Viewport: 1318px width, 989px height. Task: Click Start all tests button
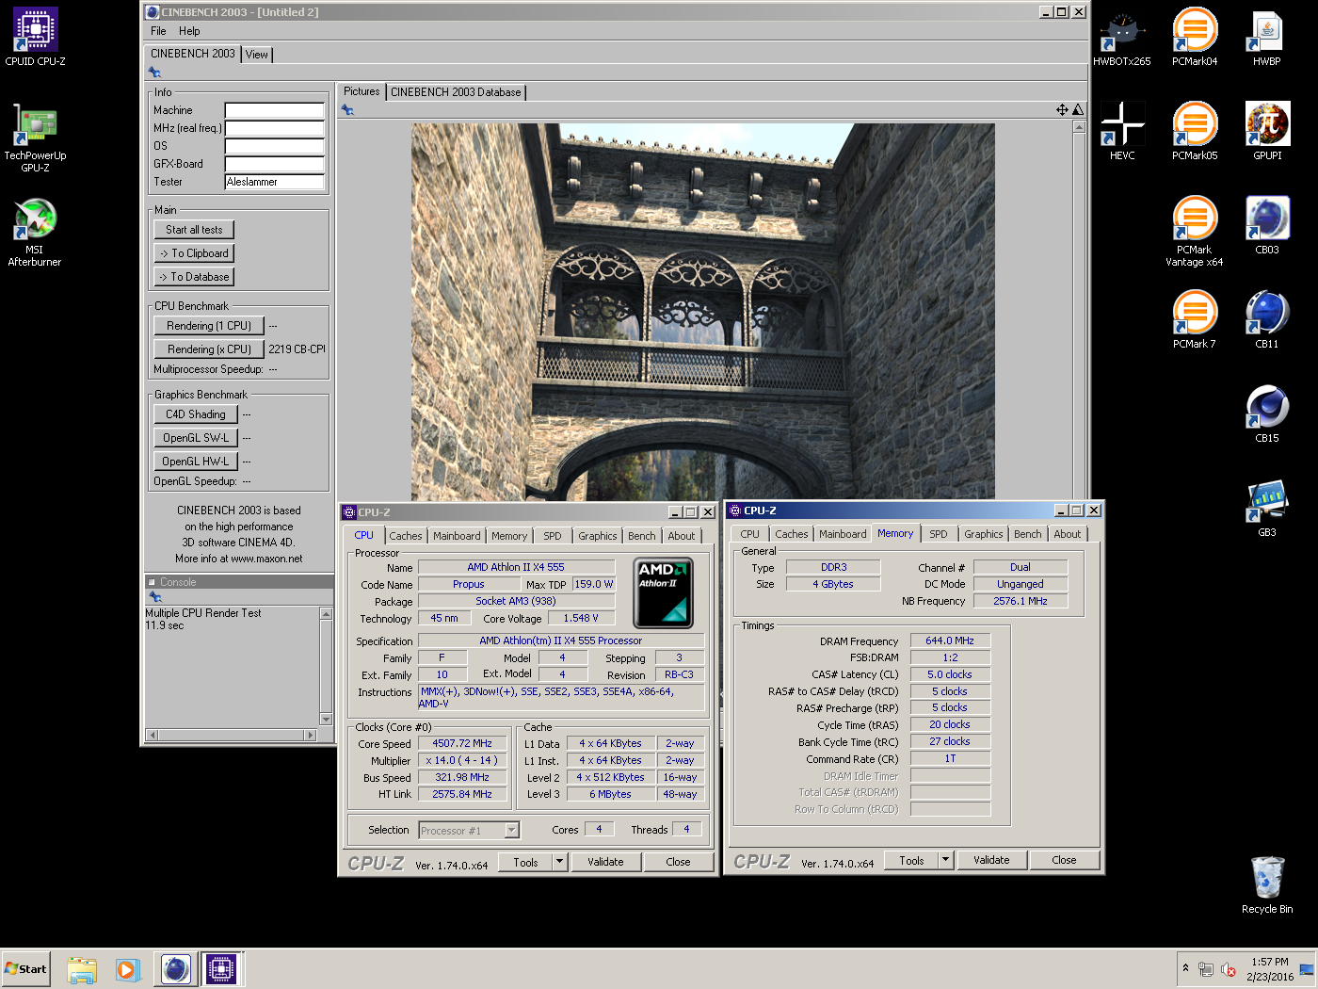pos(194,230)
